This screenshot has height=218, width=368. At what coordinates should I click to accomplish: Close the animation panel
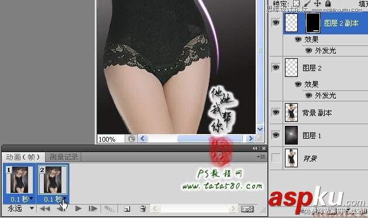point(264,148)
